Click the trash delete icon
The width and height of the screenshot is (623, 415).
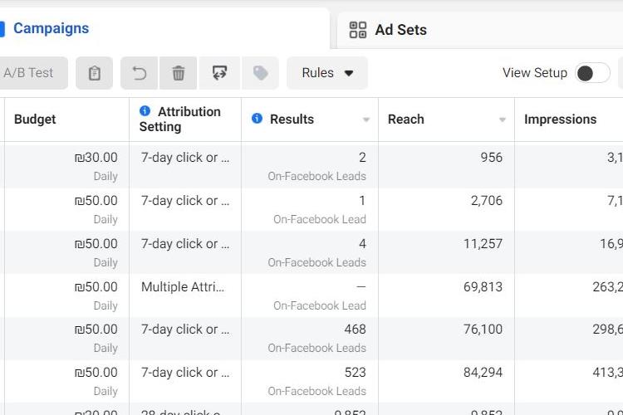coord(179,73)
